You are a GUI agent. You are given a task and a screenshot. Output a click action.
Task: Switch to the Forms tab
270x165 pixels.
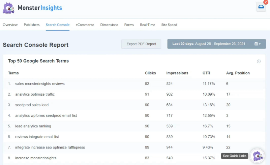(x=129, y=25)
